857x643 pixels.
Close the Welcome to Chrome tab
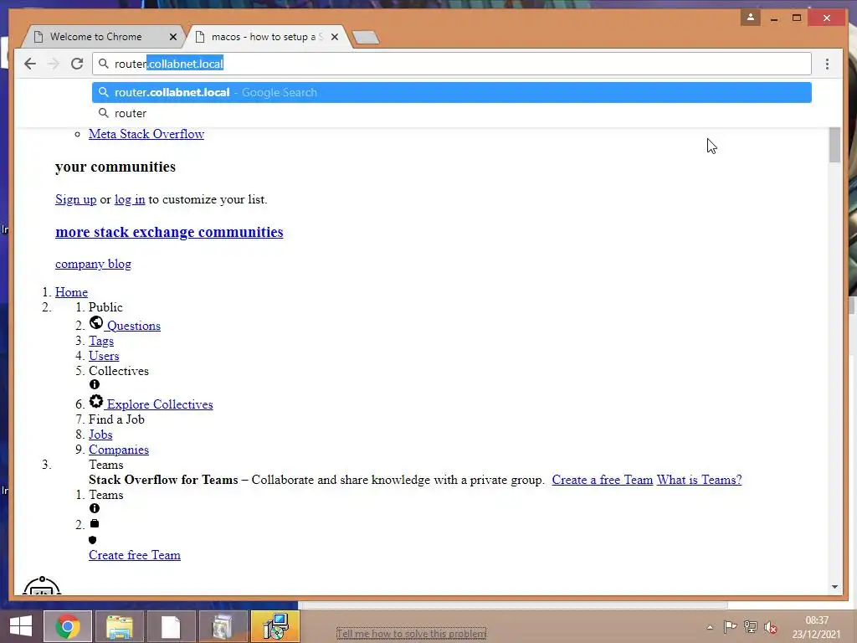(173, 37)
